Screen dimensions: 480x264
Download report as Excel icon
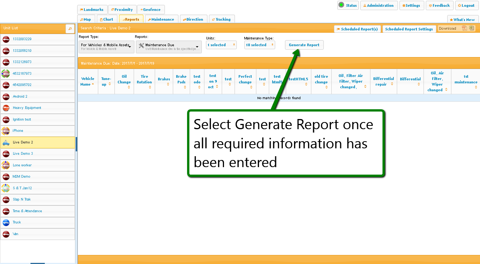(x=471, y=29)
